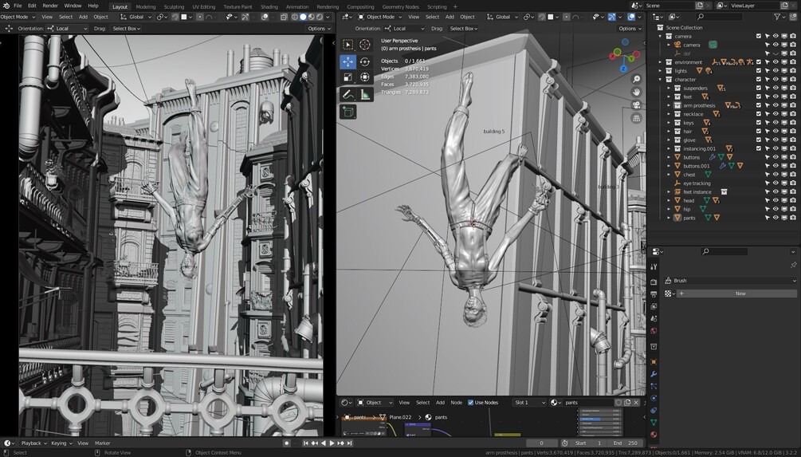Open the Render menu
This screenshot has height=457, width=801.
pos(50,6)
